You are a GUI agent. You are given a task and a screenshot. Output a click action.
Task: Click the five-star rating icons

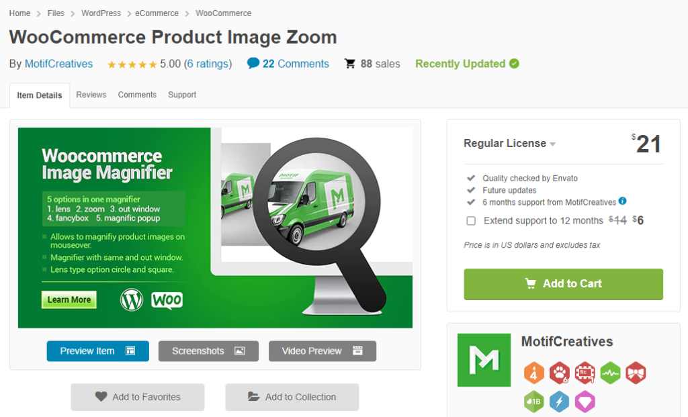click(132, 64)
